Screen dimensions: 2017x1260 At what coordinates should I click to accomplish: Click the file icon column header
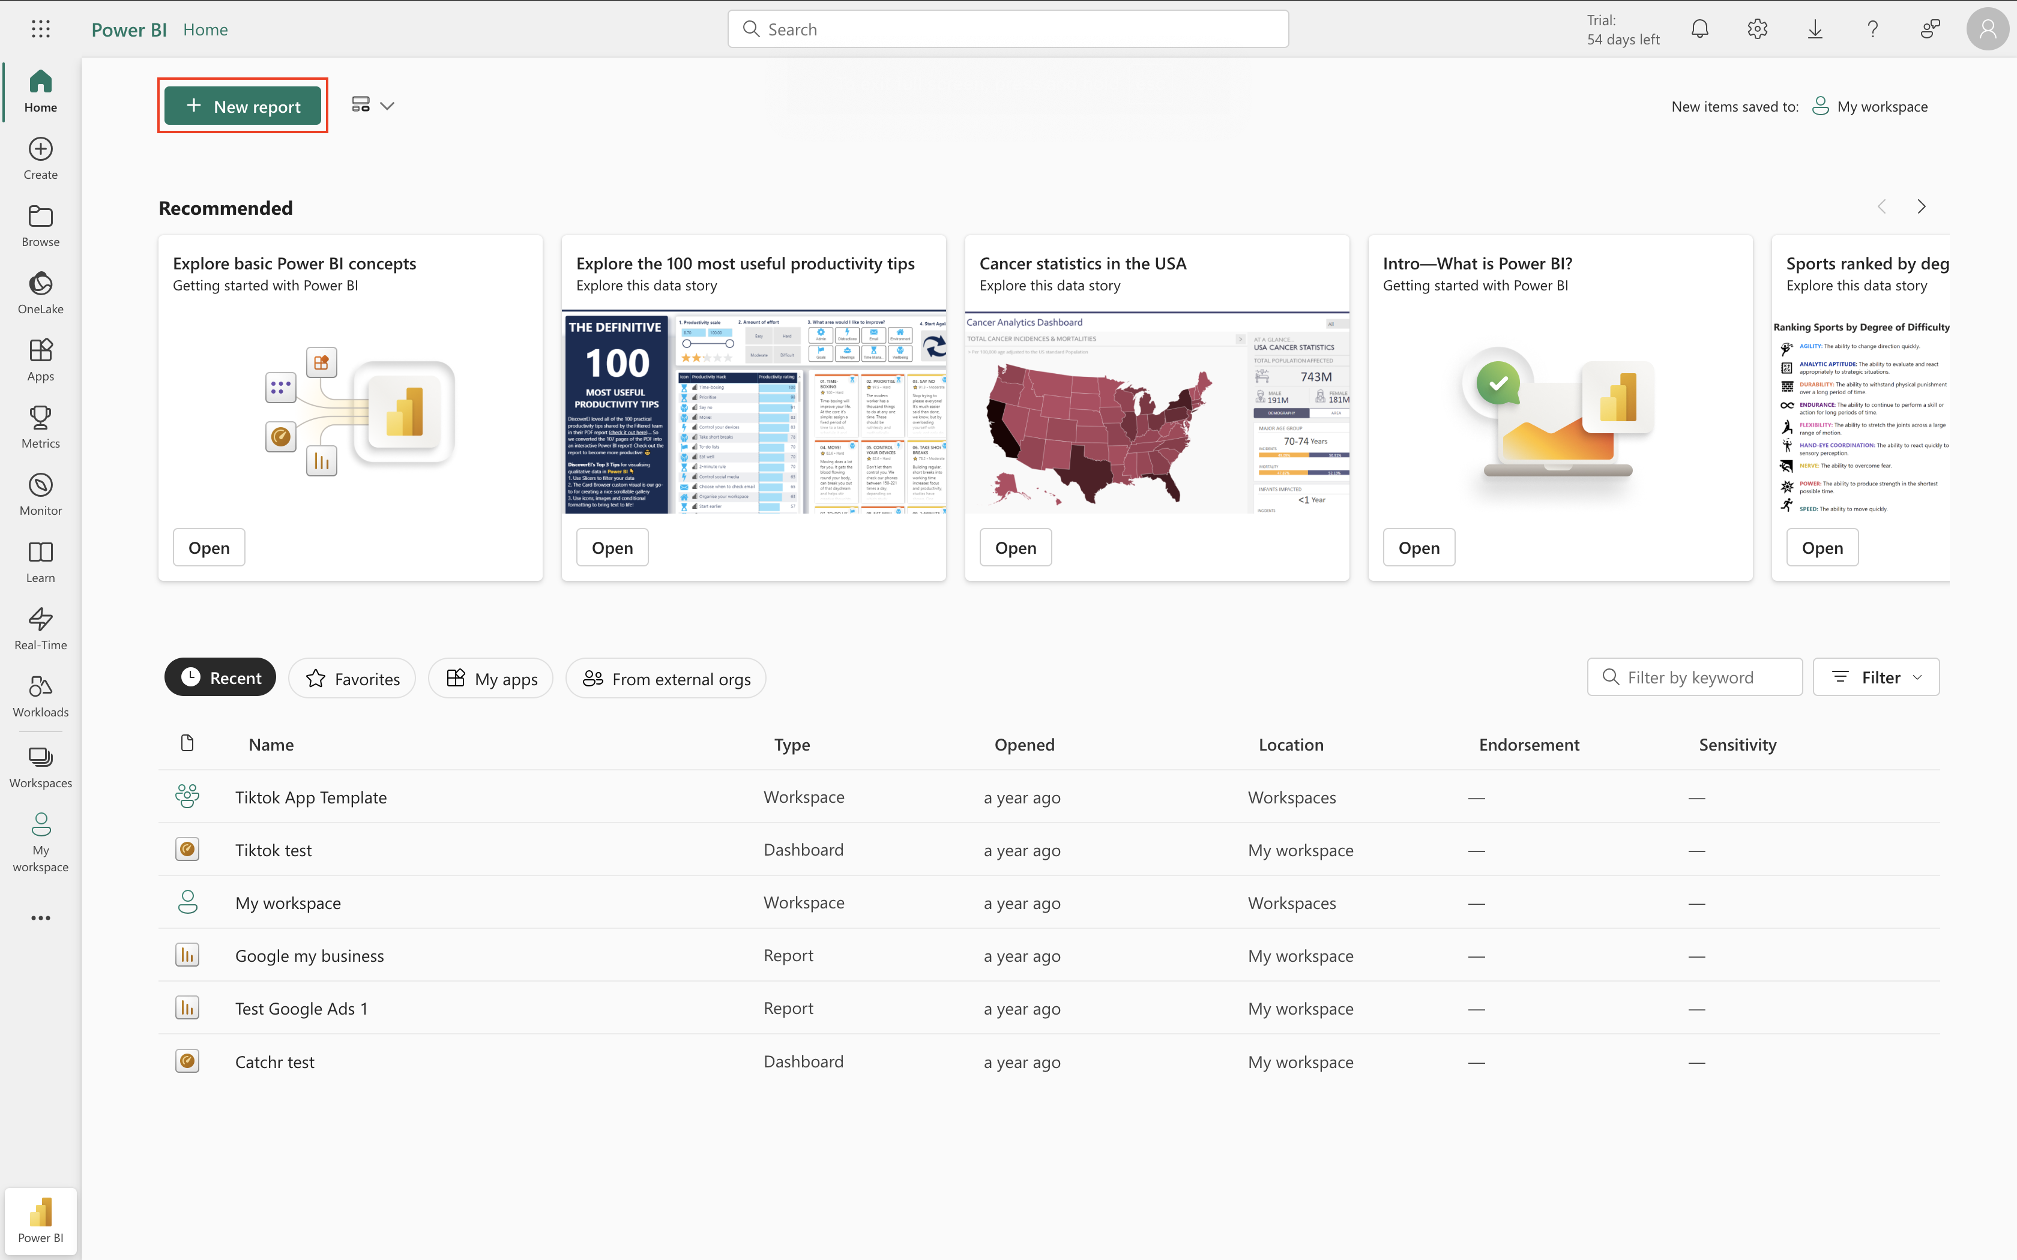click(187, 743)
